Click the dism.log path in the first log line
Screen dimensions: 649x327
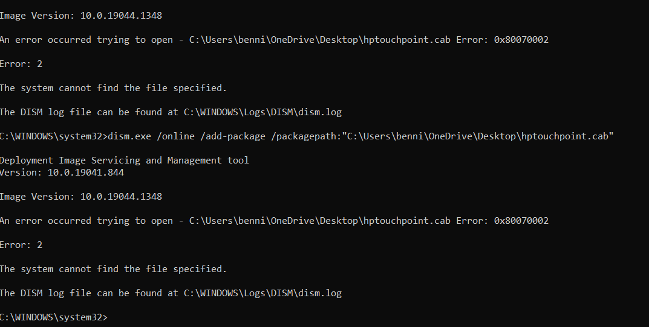pyautogui.click(x=263, y=112)
